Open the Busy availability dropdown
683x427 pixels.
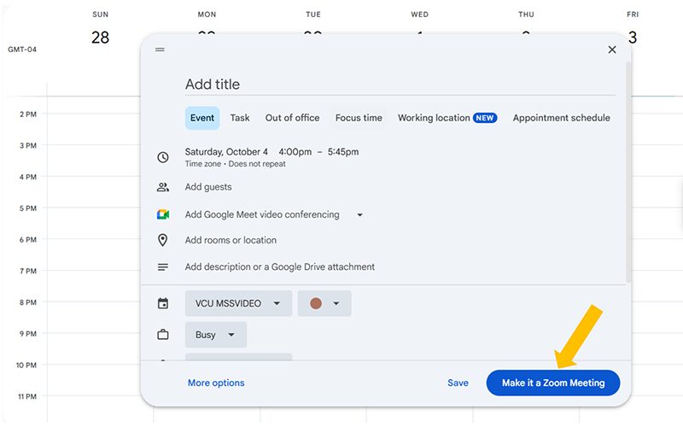[x=215, y=335]
